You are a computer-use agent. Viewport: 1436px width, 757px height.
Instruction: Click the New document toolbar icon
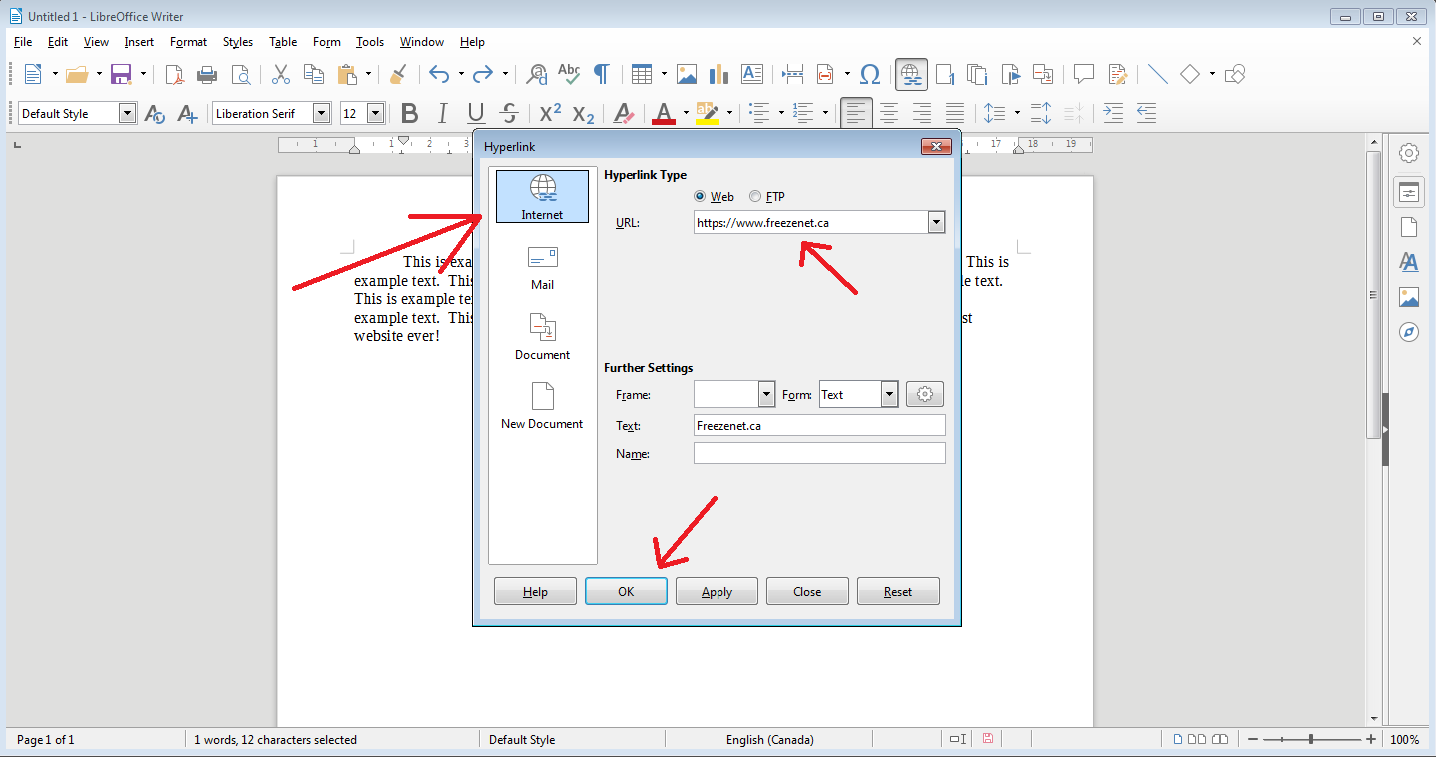click(x=32, y=74)
